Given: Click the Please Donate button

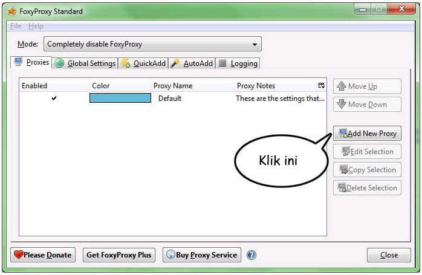Looking at the screenshot, I should tap(43, 255).
